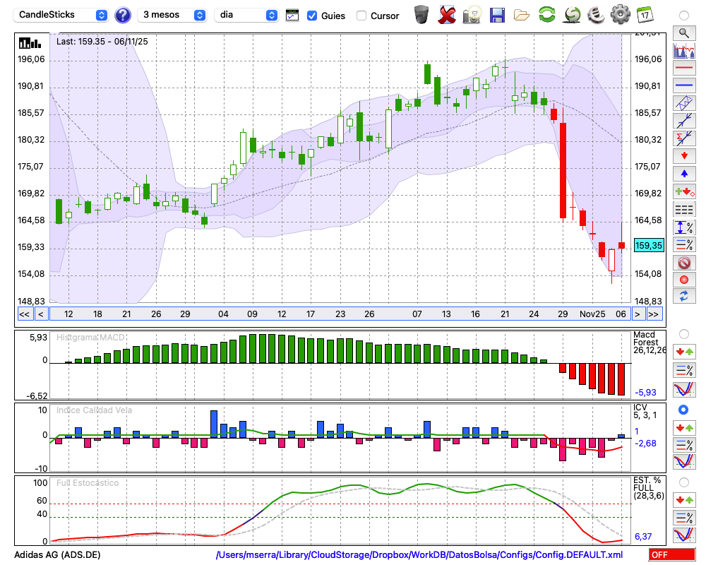Image resolution: width=706 pixels, height=565 pixels.
Task: Click the ICV 5, 3, 1 label
Action: tap(645, 411)
